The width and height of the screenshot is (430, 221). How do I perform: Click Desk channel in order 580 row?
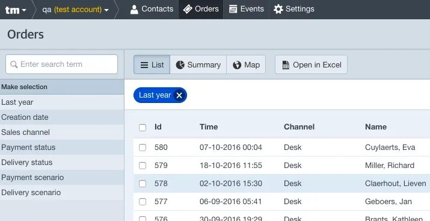(x=293, y=148)
